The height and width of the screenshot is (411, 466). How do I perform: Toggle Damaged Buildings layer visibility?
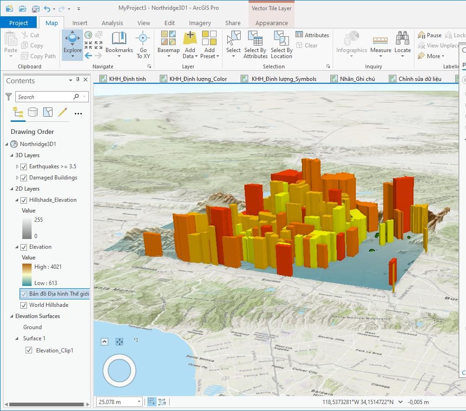pos(24,178)
